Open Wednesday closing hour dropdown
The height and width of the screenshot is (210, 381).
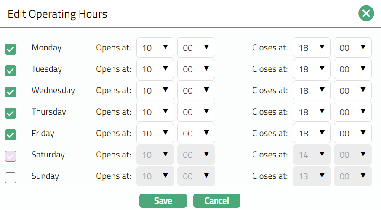(x=312, y=90)
